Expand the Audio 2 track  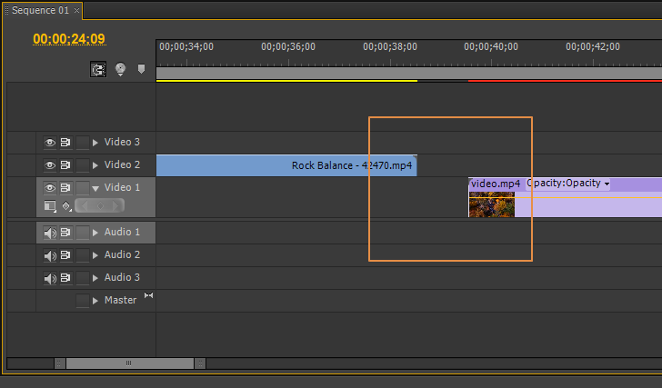tap(95, 255)
